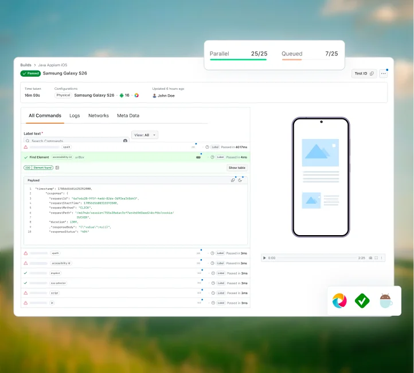Screen dimensions: 414x373
Task: Toggle dark theme for Payload viewer
Action: 240,180
